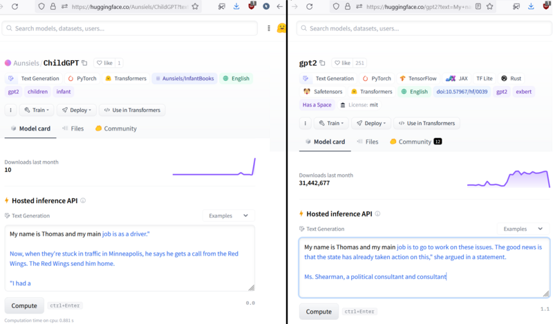Click gpt2 downloads last month chart
This screenshot has height=324, width=553.
(x=509, y=179)
